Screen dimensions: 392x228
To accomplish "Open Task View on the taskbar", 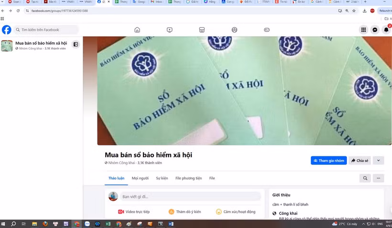I will point(24,224).
